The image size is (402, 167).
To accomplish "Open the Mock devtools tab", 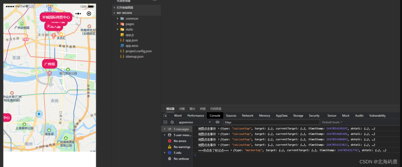I will (346, 116).
